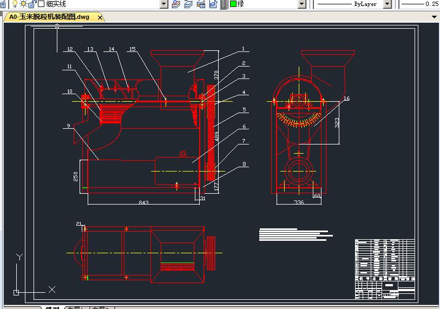Select part balloon number 16
Screen dimensions: 440x309
[x=346, y=98]
